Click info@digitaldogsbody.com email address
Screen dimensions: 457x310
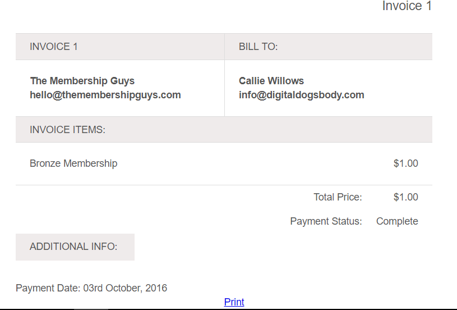tap(301, 95)
